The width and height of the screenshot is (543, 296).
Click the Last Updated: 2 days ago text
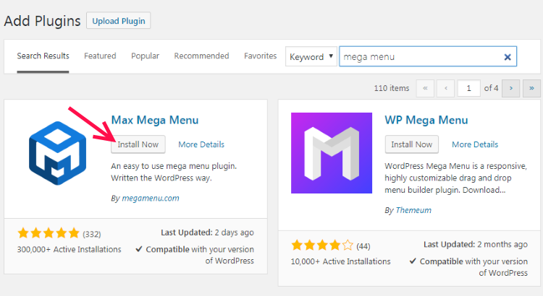pyautogui.click(x=207, y=232)
